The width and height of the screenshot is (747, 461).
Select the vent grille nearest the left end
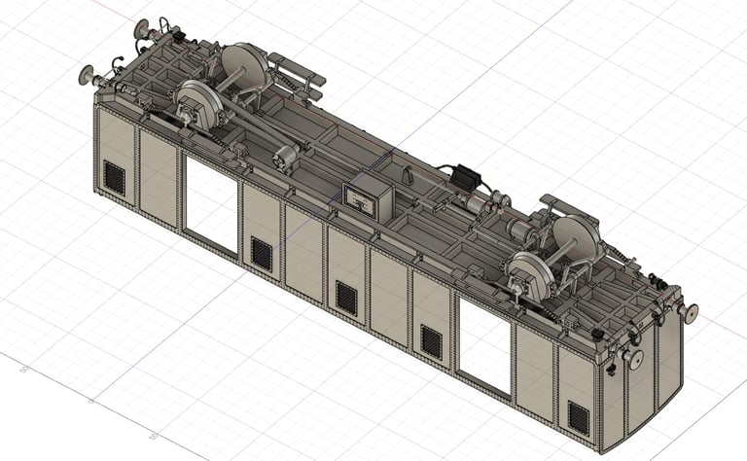coord(115,178)
